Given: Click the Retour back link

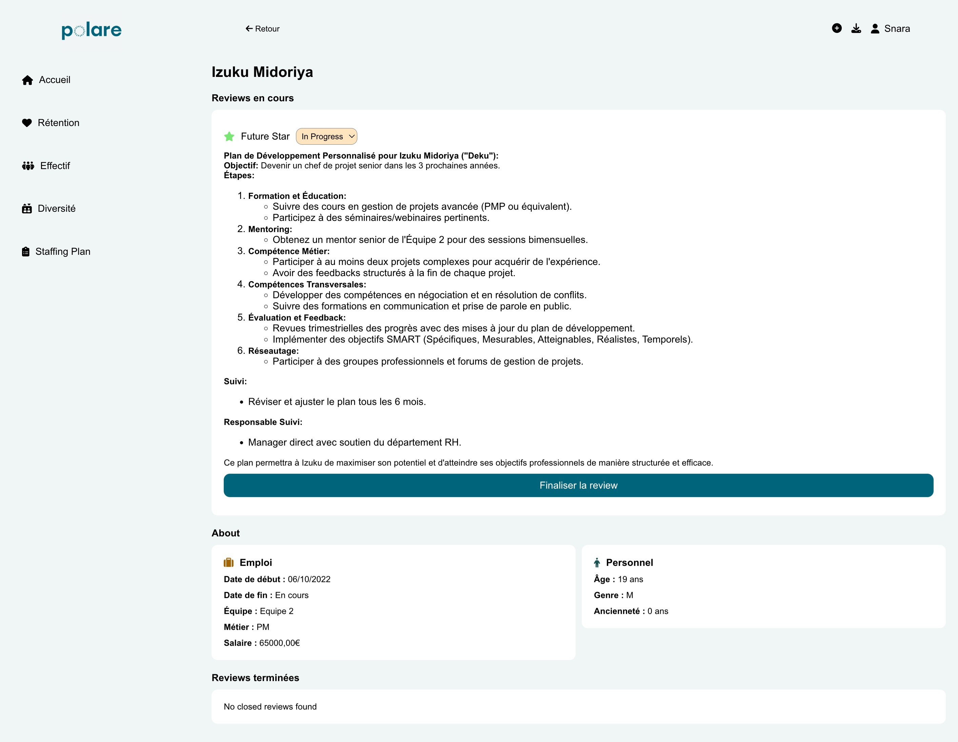Looking at the screenshot, I should (x=262, y=28).
